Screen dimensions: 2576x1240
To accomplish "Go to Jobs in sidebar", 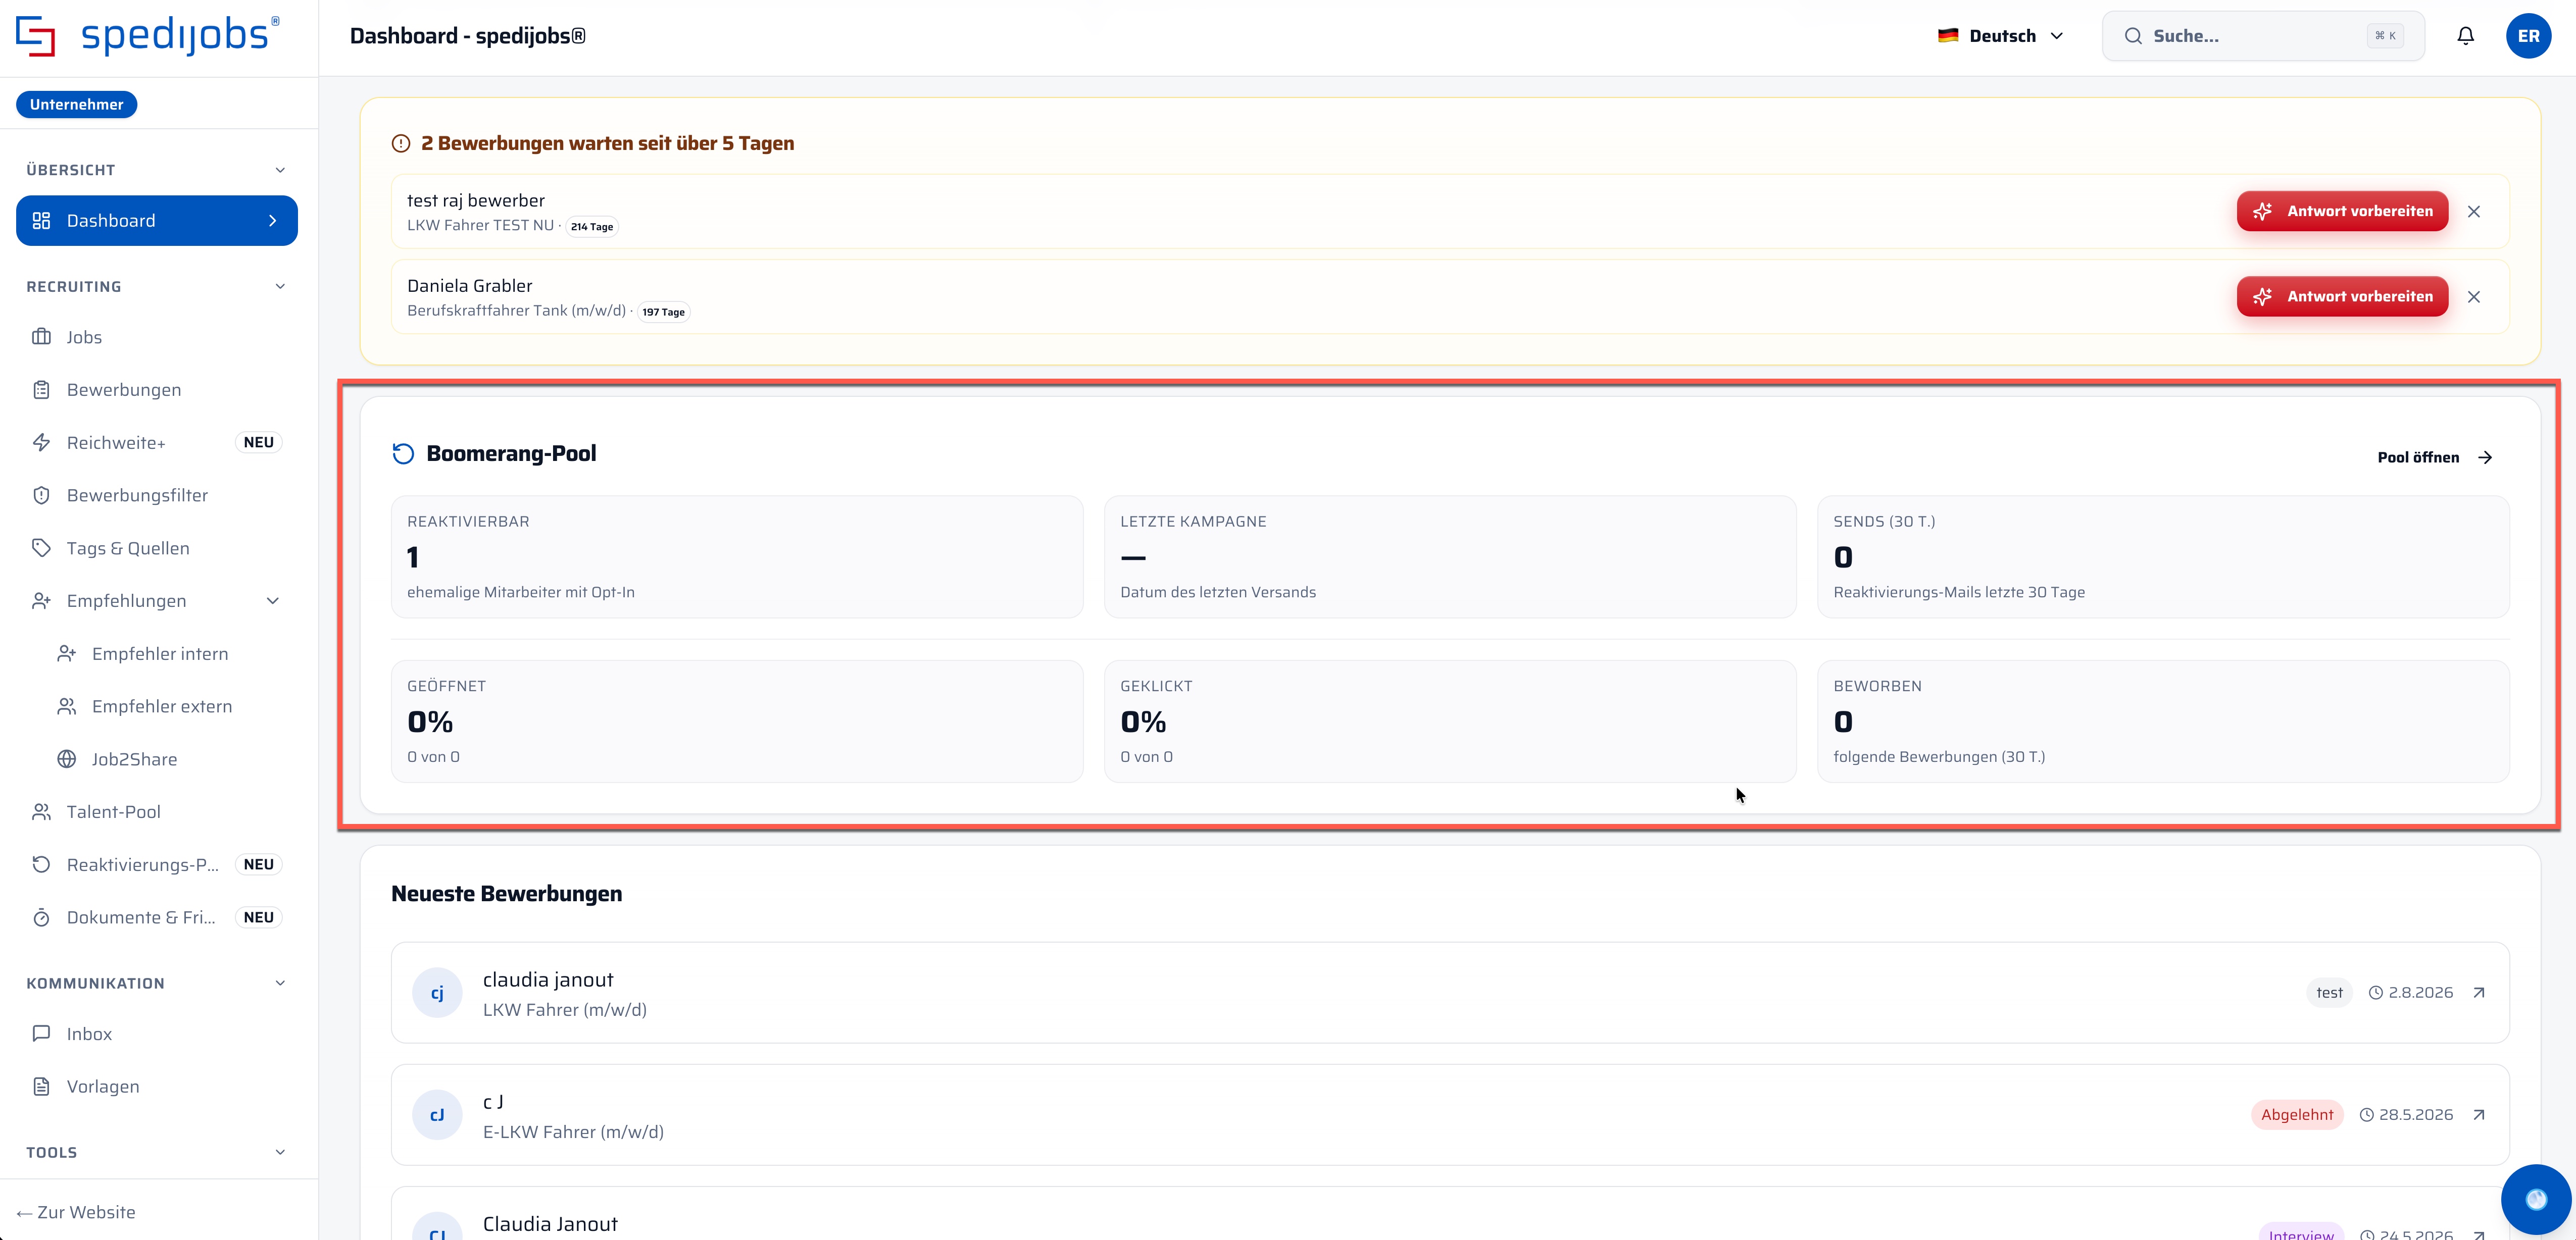I will (157, 337).
